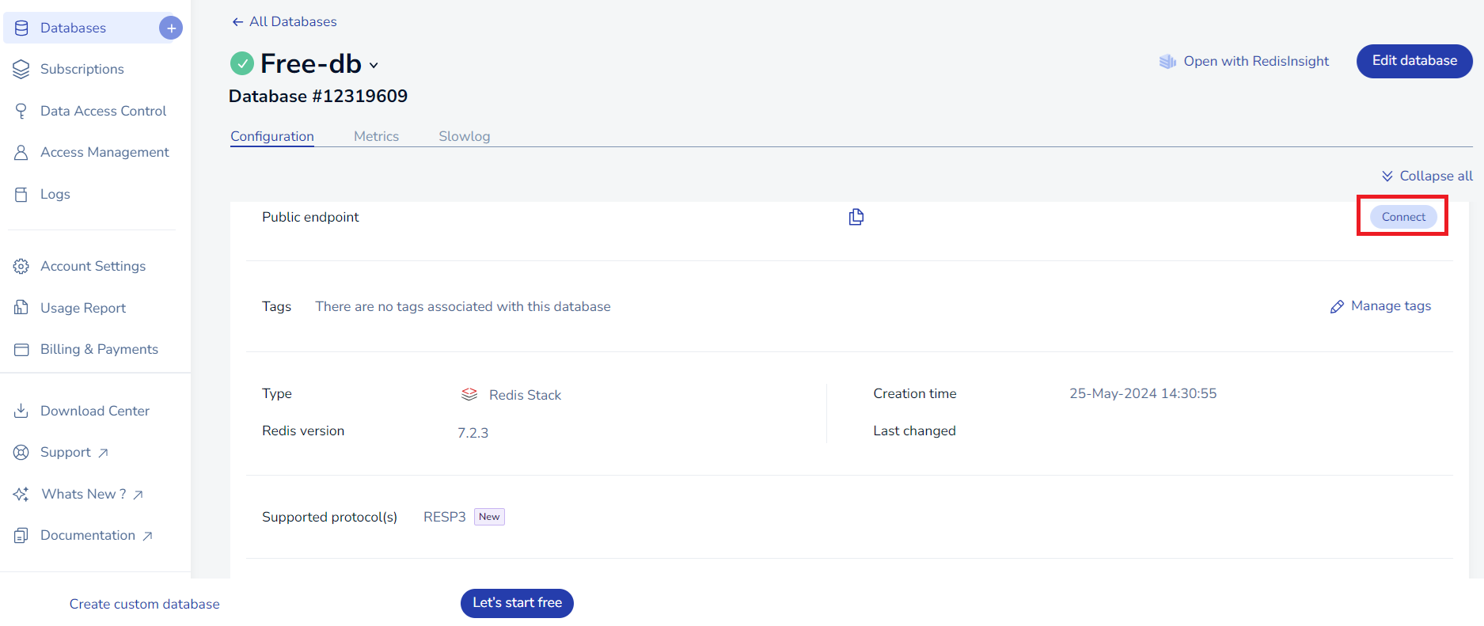The height and width of the screenshot is (626, 1484).
Task: Switch to the Slowlog tab
Action: (x=465, y=136)
